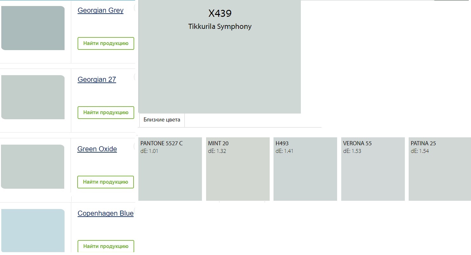Click Найти продукцию button under Georgian 27
This screenshot has width=471, height=255.
(106, 113)
